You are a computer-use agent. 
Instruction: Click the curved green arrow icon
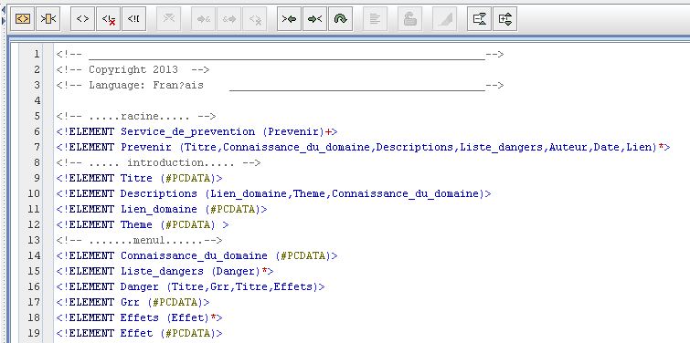click(341, 19)
